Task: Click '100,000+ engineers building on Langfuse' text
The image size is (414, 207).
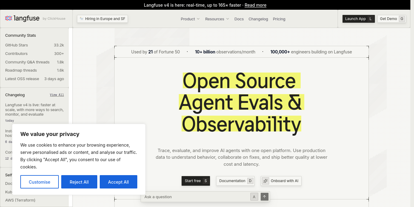Action: (311, 52)
